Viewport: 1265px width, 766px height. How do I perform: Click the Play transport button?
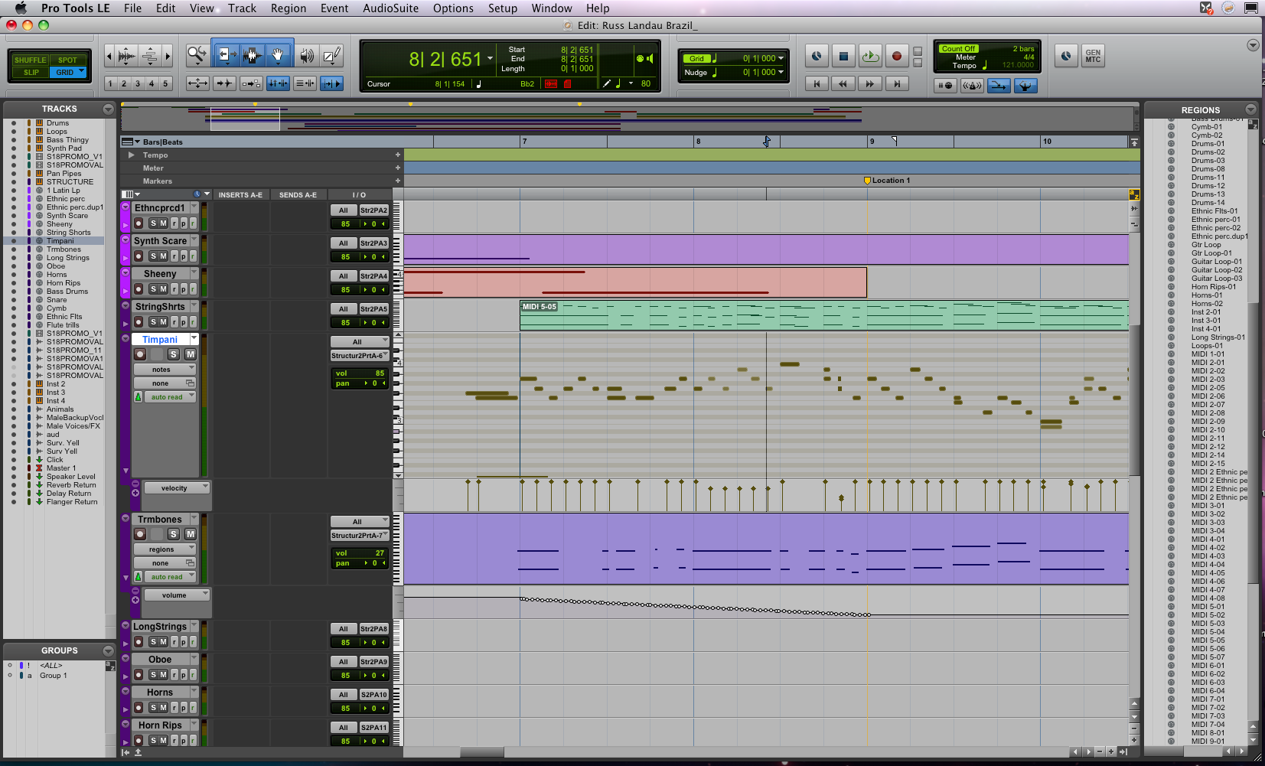(870, 56)
